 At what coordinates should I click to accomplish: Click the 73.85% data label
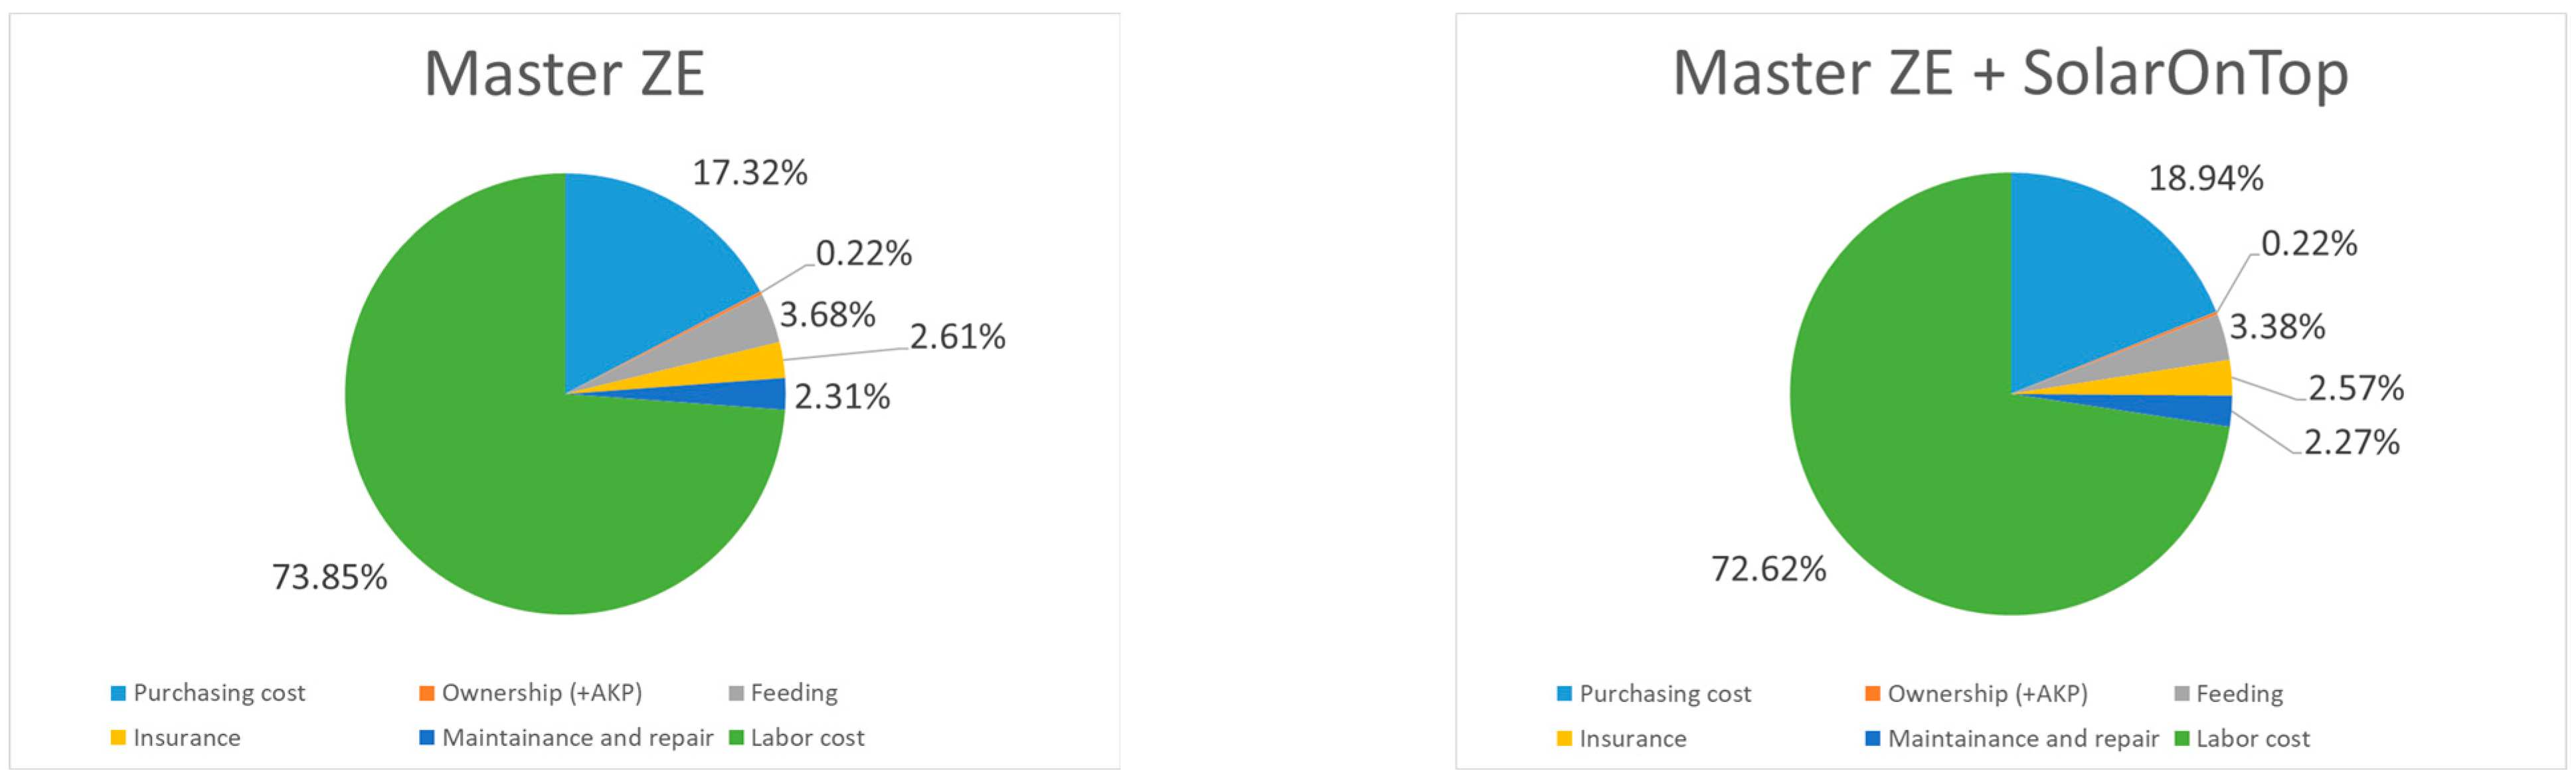[329, 577]
